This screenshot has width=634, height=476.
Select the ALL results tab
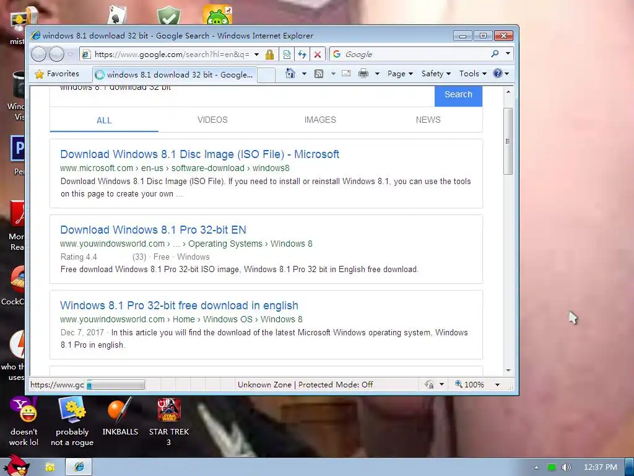[x=104, y=120]
